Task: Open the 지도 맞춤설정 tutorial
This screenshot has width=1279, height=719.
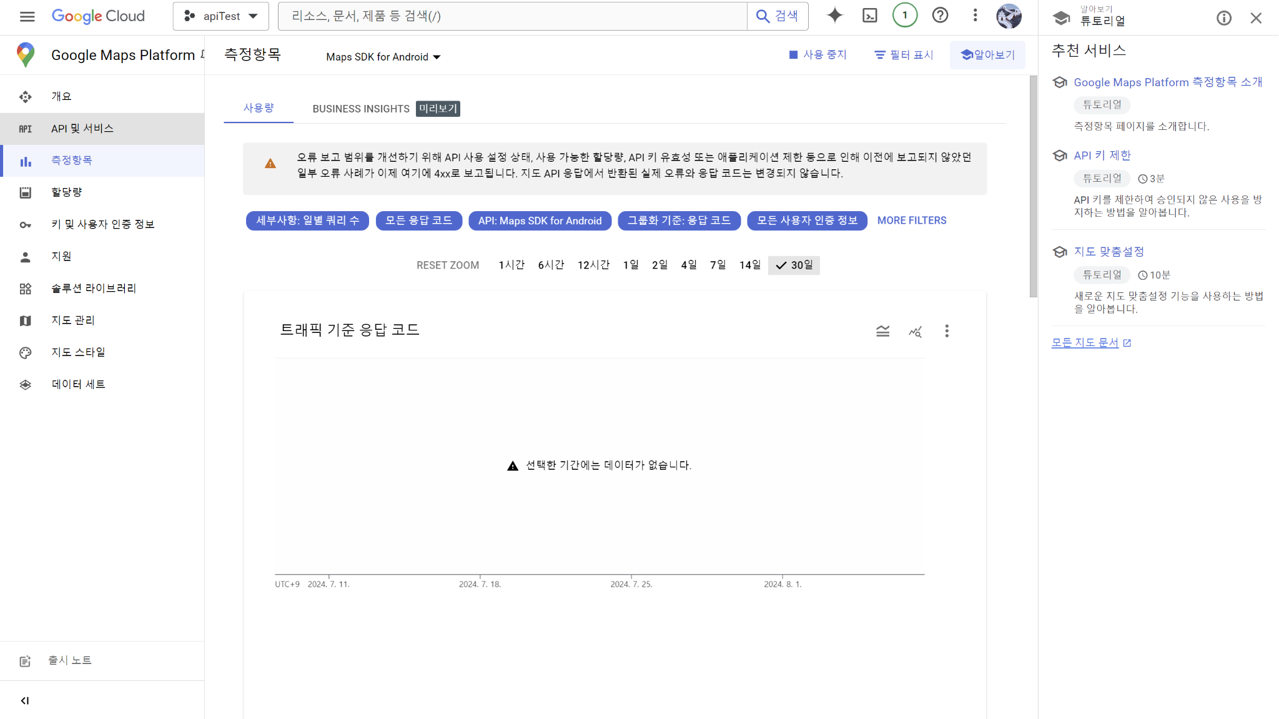Action: pos(1109,252)
